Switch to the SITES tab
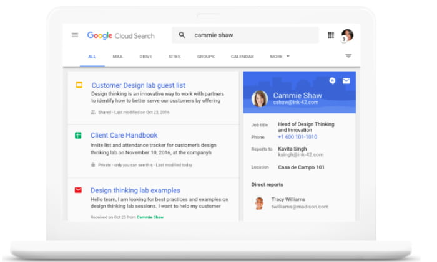 (174, 57)
